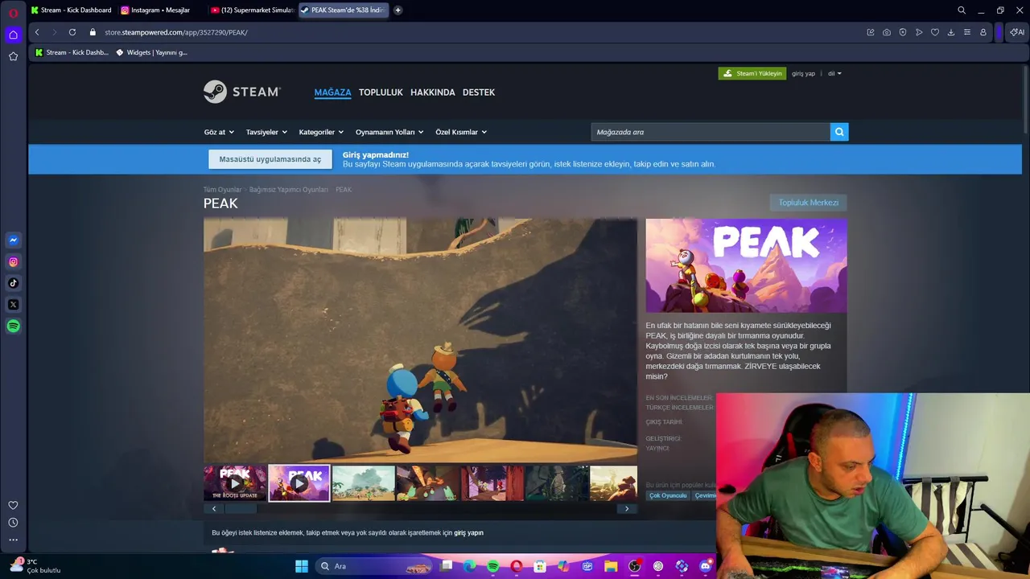Viewport: 1030px width, 579px height.
Task: Select the PEAK Steam tab
Action: click(x=343, y=10)
